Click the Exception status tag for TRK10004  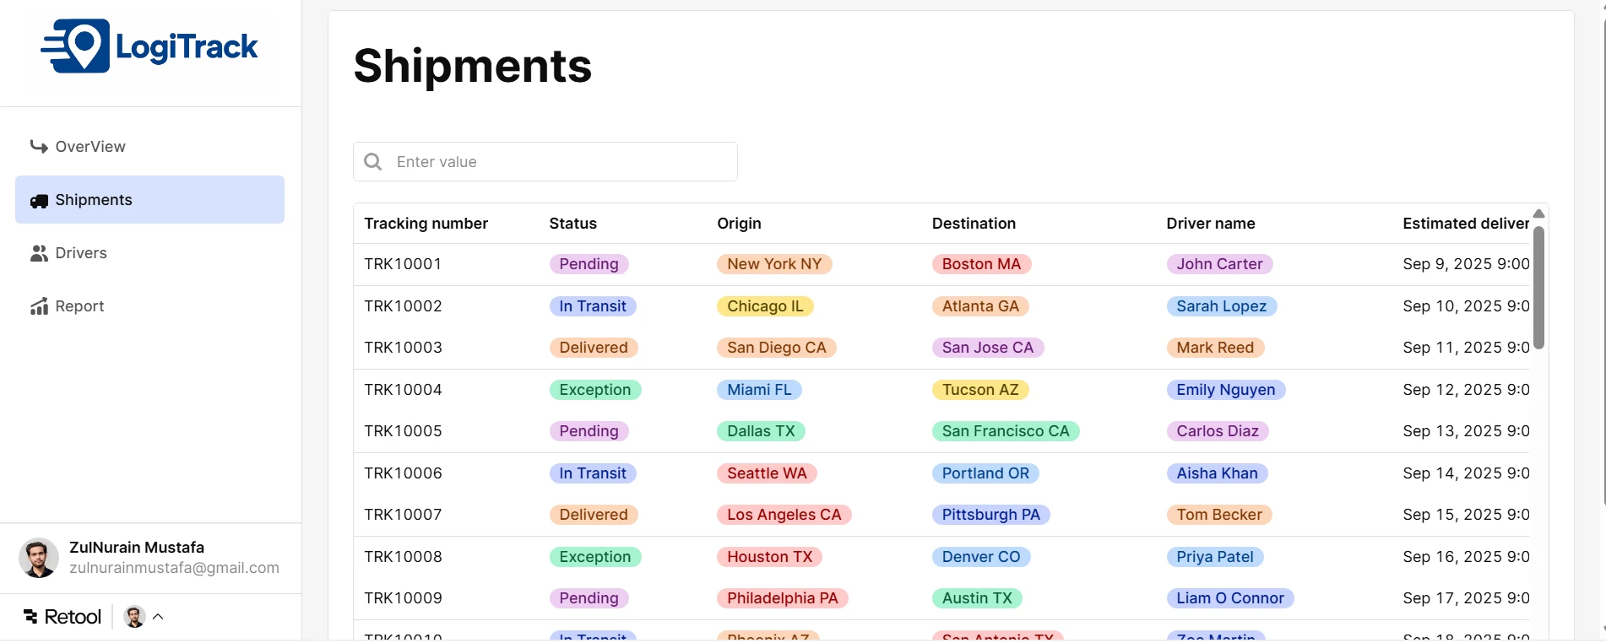[x=595, y=390]
